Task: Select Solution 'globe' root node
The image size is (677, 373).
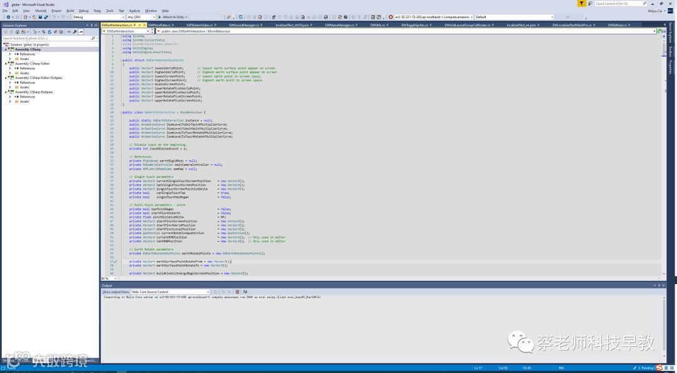Action: [x=29, y=44]
